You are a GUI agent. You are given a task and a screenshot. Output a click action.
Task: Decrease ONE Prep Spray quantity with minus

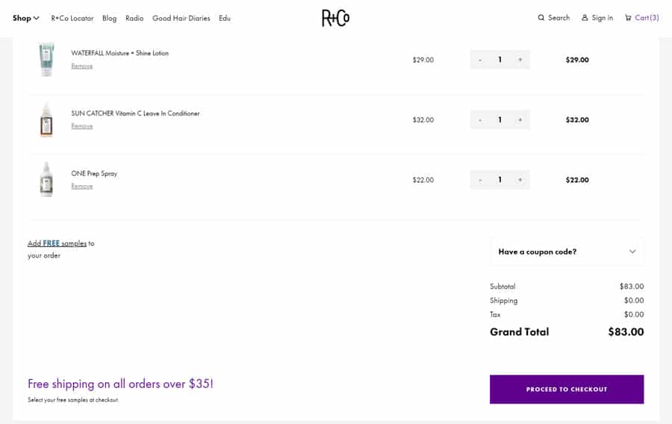(x=479, y=180)
